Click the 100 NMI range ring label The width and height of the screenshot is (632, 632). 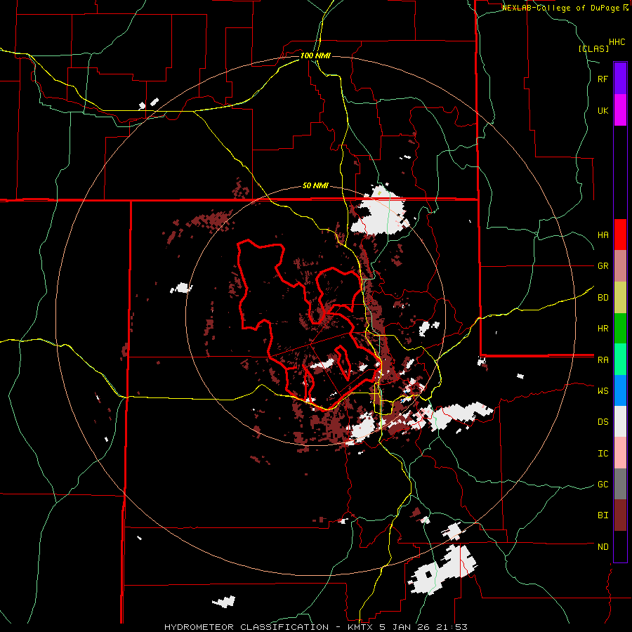click(x=315, y=55)
